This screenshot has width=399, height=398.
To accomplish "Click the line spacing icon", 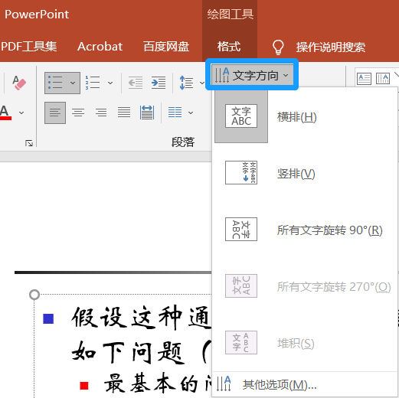I will click(186, 83).
